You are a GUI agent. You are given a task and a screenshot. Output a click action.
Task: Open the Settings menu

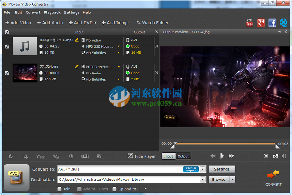pyautogui.click(x=72, y=12)
